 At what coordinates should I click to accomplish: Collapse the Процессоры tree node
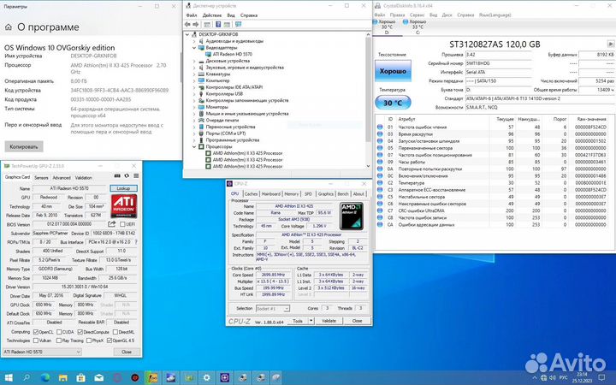point(194,146)
